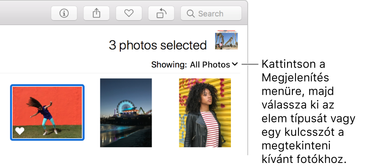Open the Info button in toolbar

(x=64, y=13)
